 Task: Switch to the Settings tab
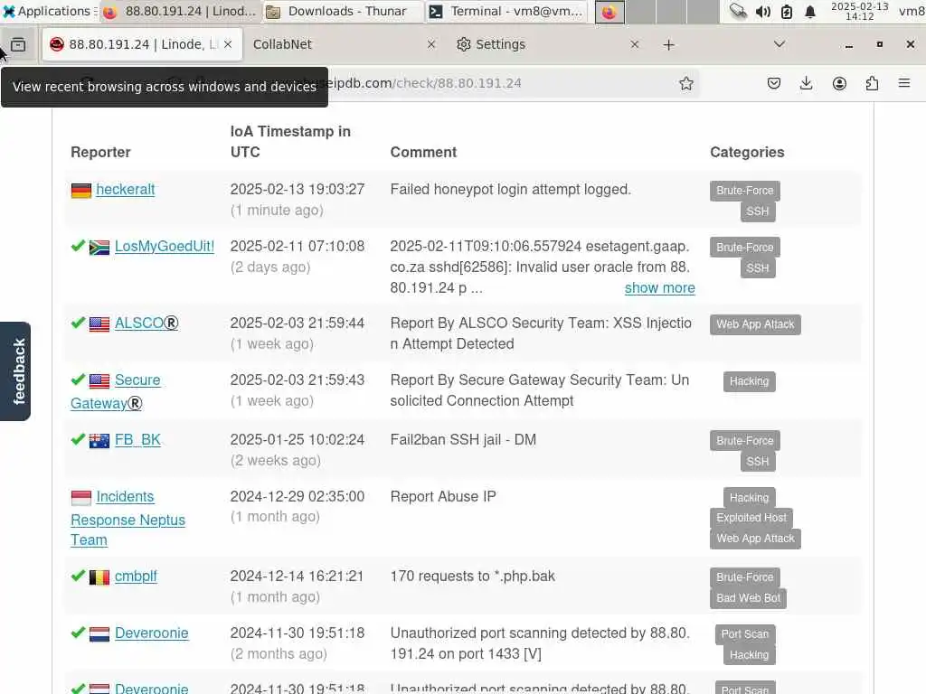click(547, 44)
